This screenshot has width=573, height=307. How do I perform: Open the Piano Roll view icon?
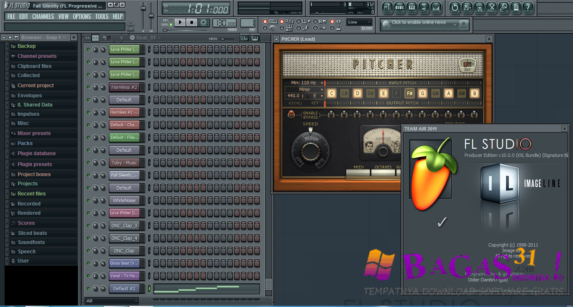coord(412,7)
